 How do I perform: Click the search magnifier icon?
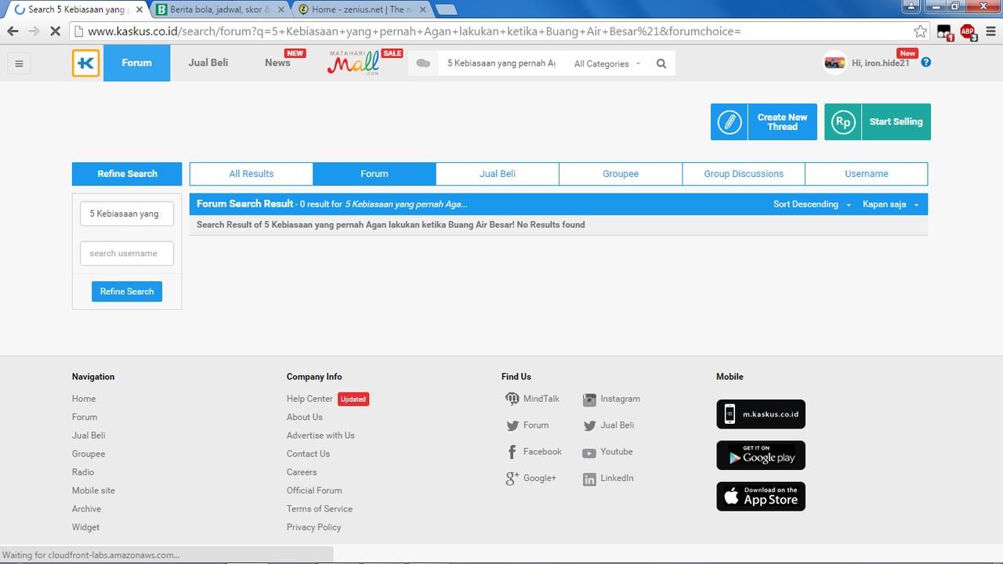coord(661,63)
